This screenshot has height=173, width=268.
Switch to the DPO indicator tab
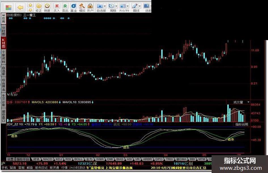pos(159,159)
